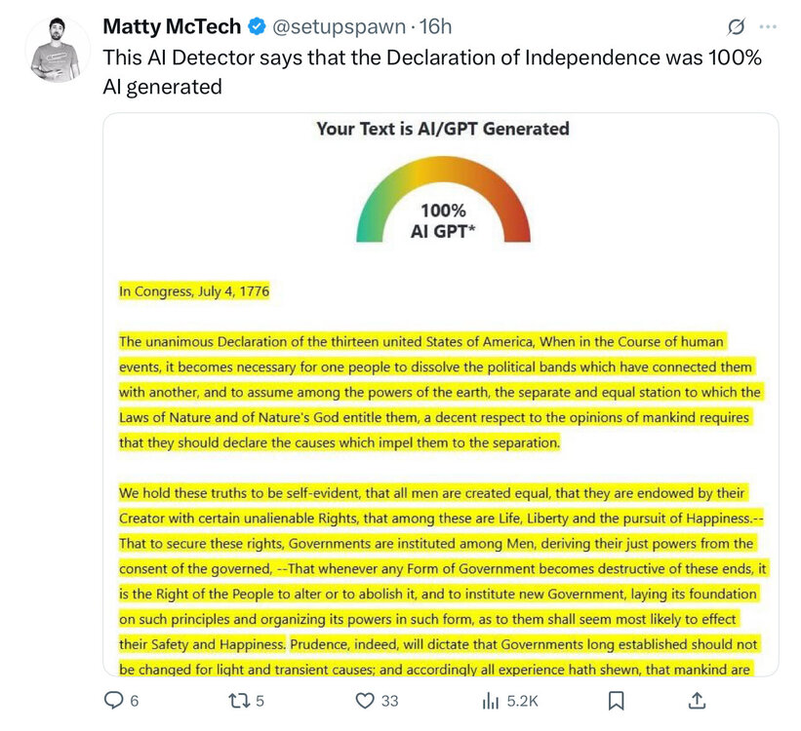Like the tweet with the heart icon

click(x=366, y=700)
